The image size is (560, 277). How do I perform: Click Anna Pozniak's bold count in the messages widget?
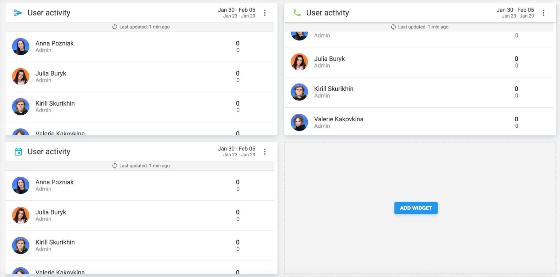point(238,43)
